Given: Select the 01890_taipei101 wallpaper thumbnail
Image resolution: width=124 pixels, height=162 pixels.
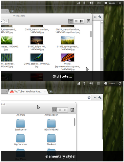Looking at the screenshot, I should coord(37,40).
